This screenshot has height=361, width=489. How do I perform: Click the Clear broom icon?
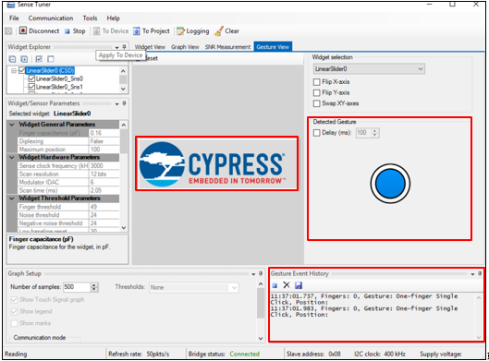(219, 30)
